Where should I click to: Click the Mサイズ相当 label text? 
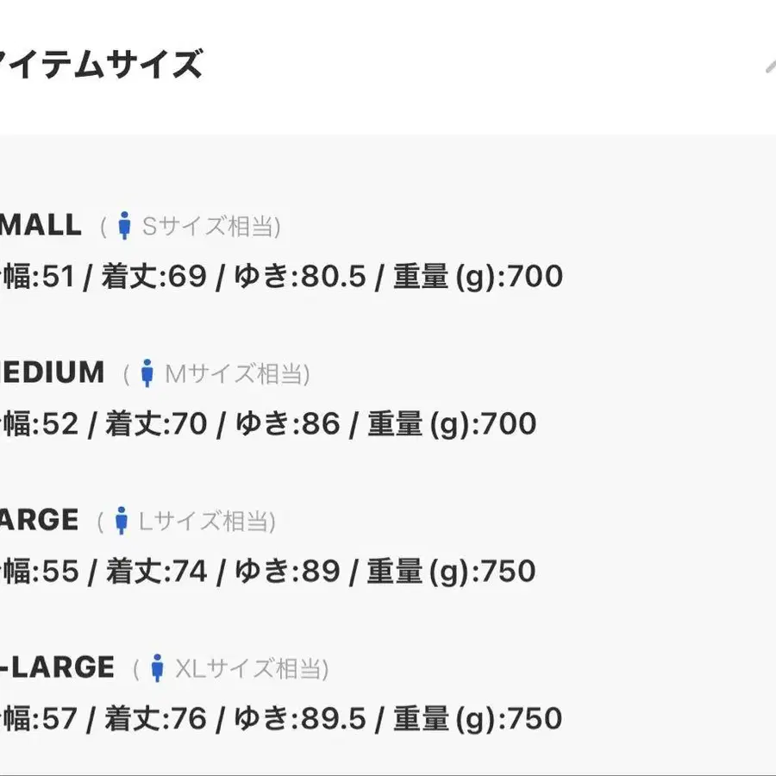pos(238,373)
